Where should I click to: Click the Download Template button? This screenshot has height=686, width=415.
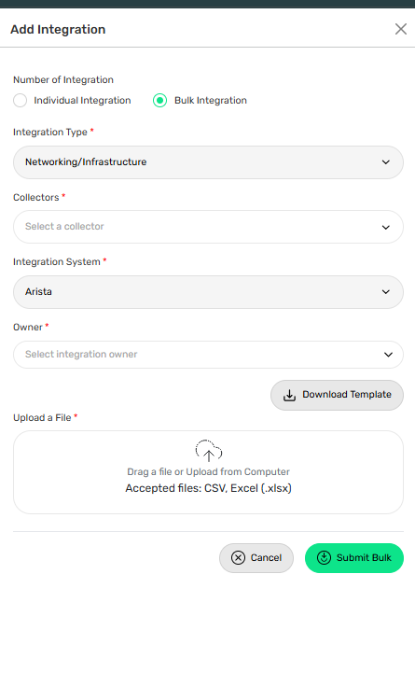click(337, 395)
